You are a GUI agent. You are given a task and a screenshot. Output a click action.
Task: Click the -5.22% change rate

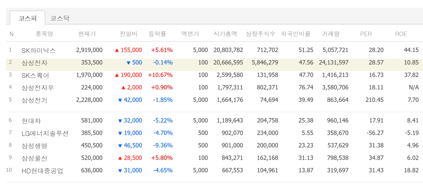click(163, 121)
